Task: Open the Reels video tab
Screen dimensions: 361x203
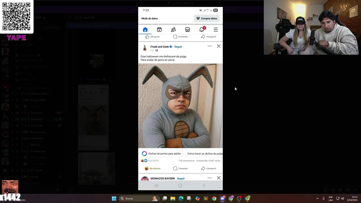Action: click(x=159, y=30)
